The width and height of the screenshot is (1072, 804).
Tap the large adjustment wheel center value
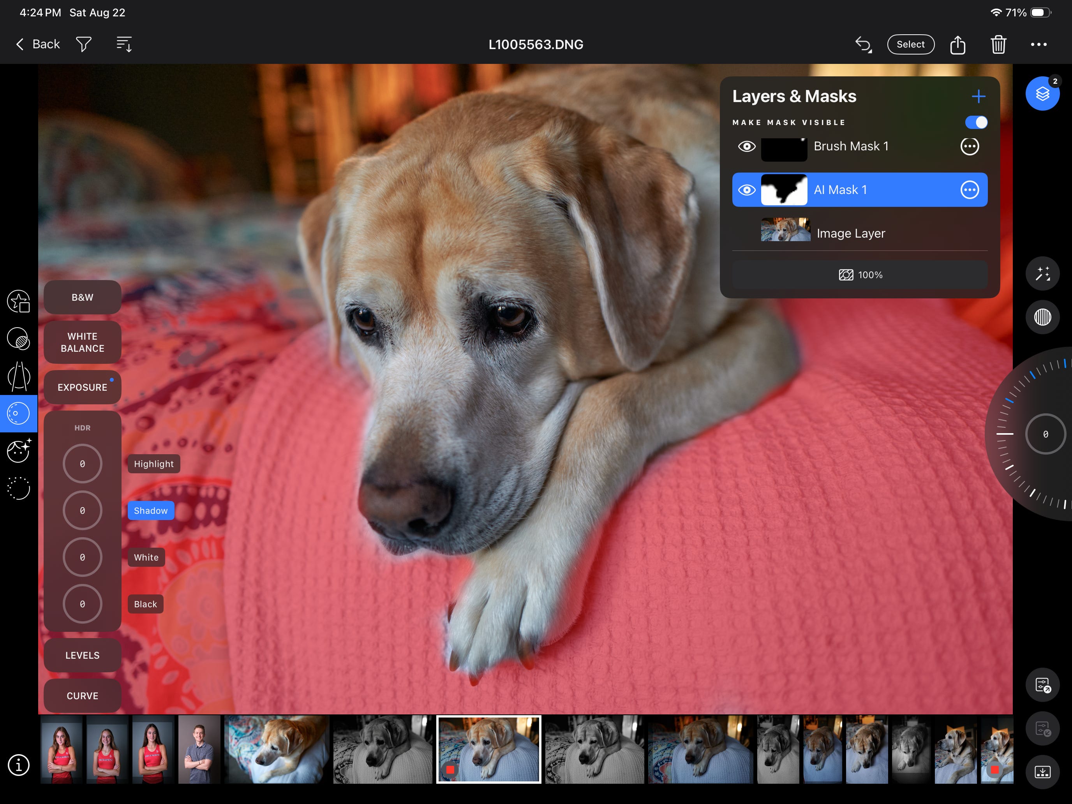[x=1046, y=434]
